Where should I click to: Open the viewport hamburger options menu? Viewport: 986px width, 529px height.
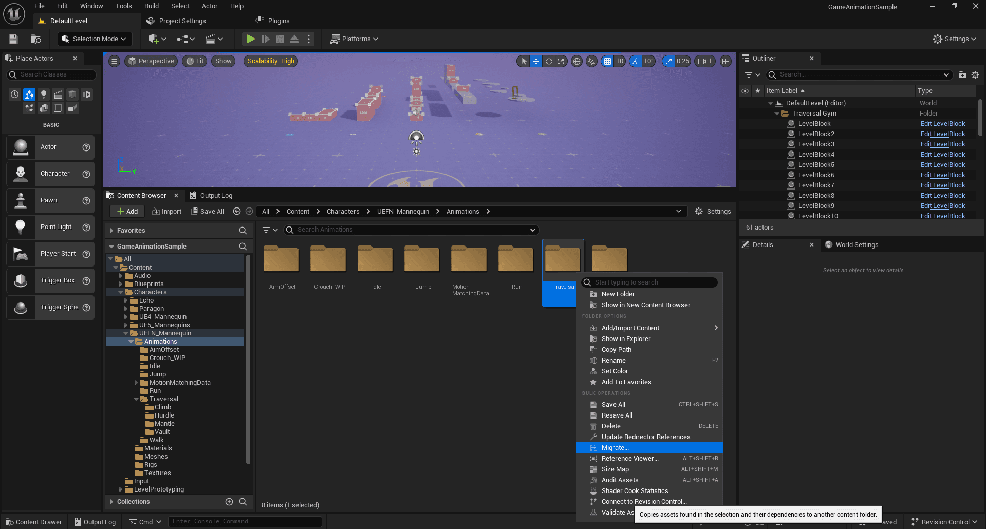[115, 61]
